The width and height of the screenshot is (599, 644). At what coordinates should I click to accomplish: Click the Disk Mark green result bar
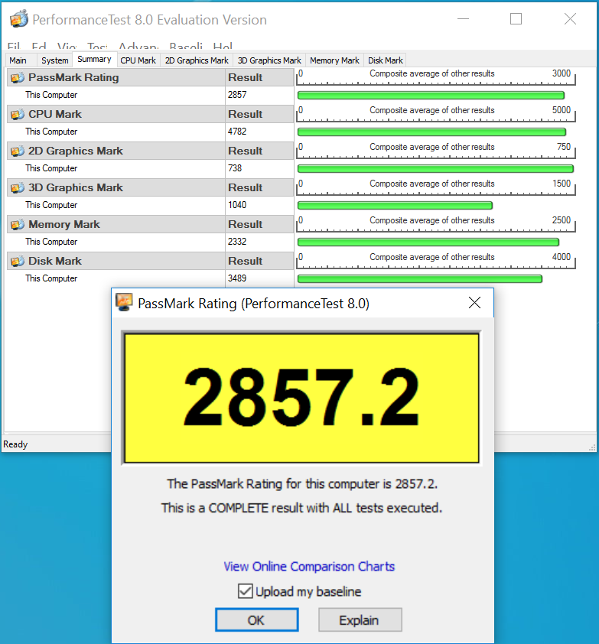pos(420,279)
